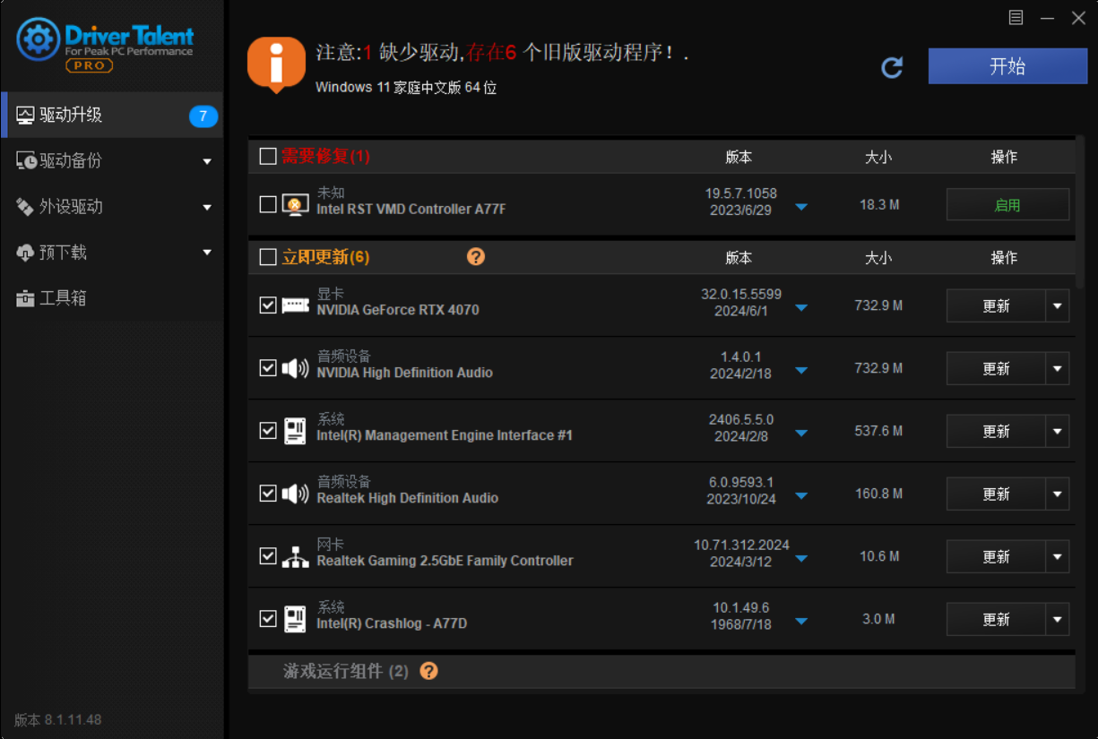Click the monitor icon beside 驱动升级
The width and height of the screenshot is (1098, 739).
pos(25,116)
